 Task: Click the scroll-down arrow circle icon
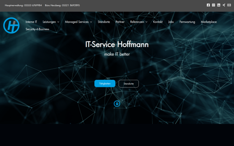pyautogui.click(x=117, y=104)
